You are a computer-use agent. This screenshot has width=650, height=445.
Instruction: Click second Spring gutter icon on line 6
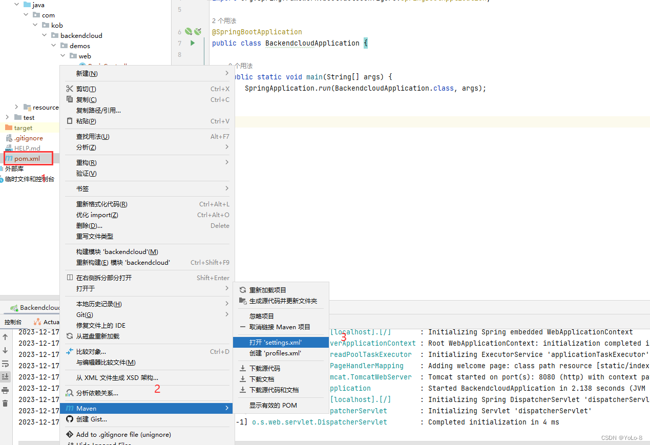197,32
